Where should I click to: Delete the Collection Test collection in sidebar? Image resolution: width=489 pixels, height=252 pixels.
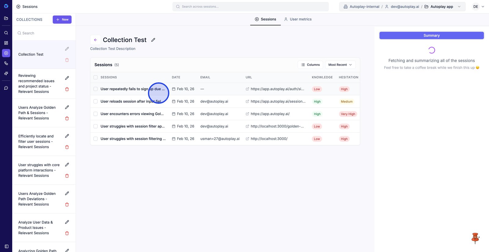[x=67, y=60]
